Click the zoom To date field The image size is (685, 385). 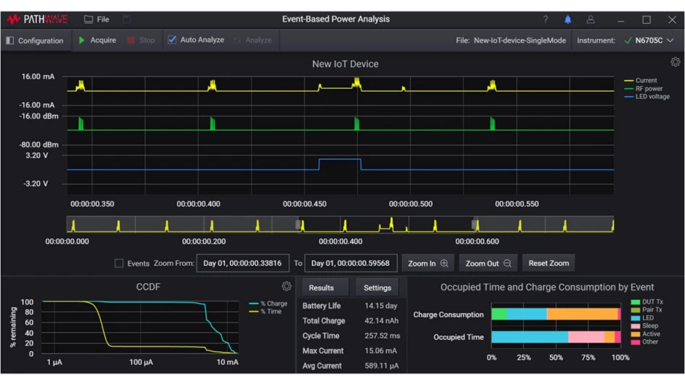350,264
